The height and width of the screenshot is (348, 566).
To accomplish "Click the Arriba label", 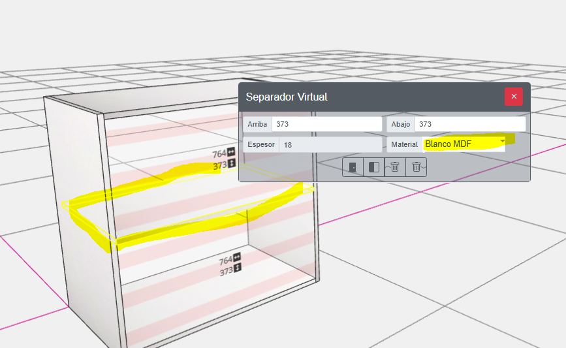I will [257, 124].
